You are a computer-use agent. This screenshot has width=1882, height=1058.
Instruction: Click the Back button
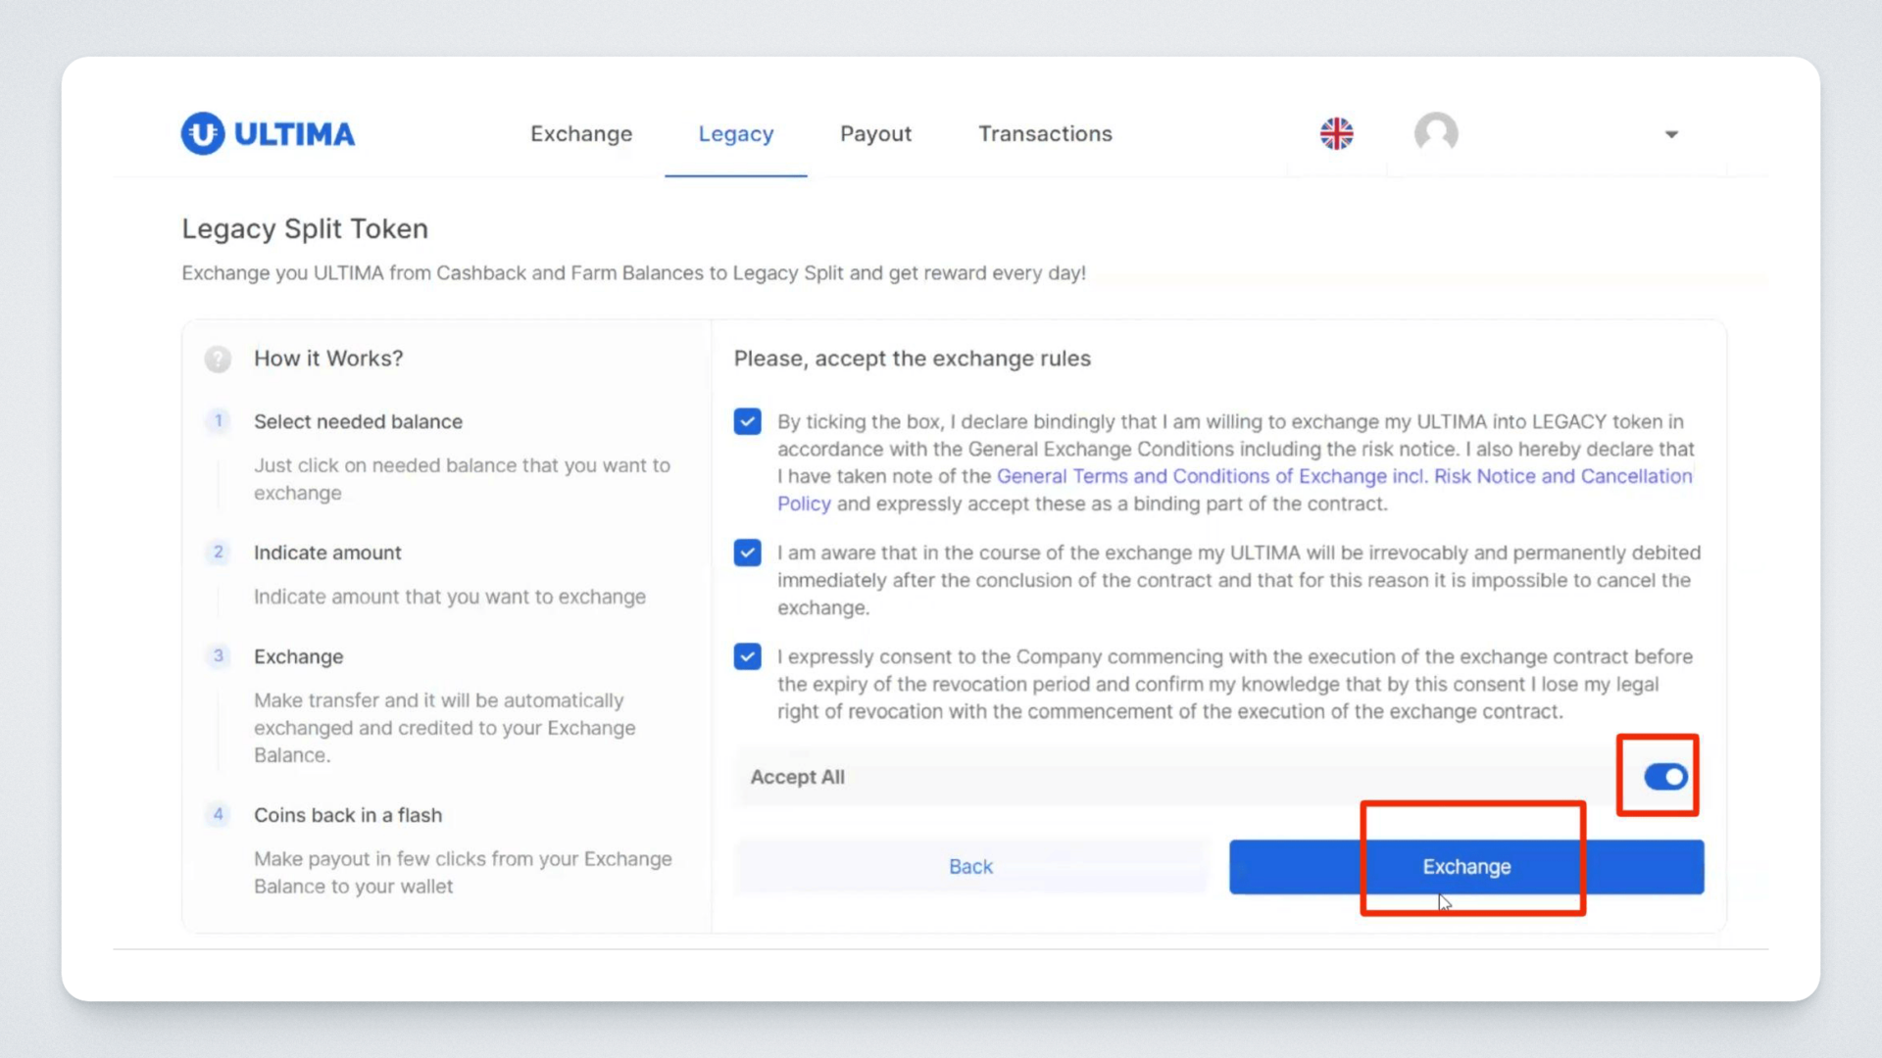(x=970, y=867)
